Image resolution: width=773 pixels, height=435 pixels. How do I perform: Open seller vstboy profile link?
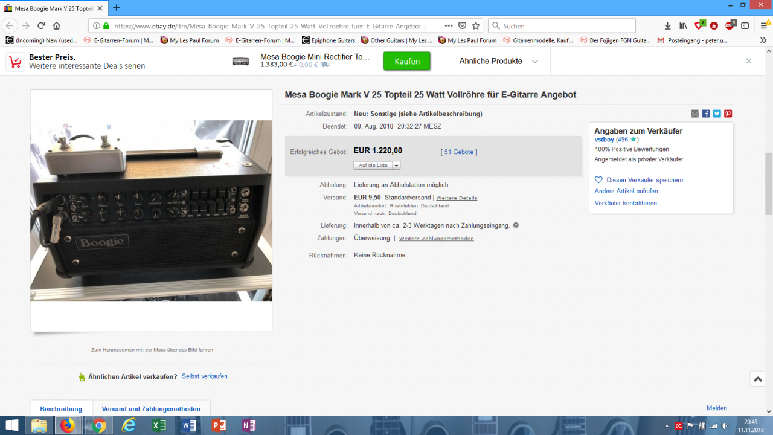coord(604,140)
